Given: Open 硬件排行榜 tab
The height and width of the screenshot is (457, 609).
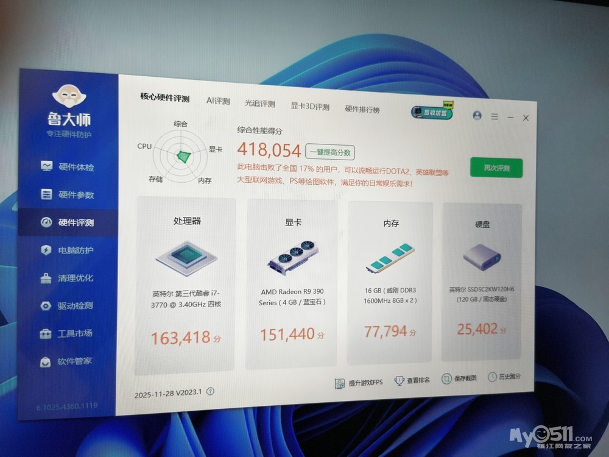Looking at the screenshot, I should click(x=362, y=110).
